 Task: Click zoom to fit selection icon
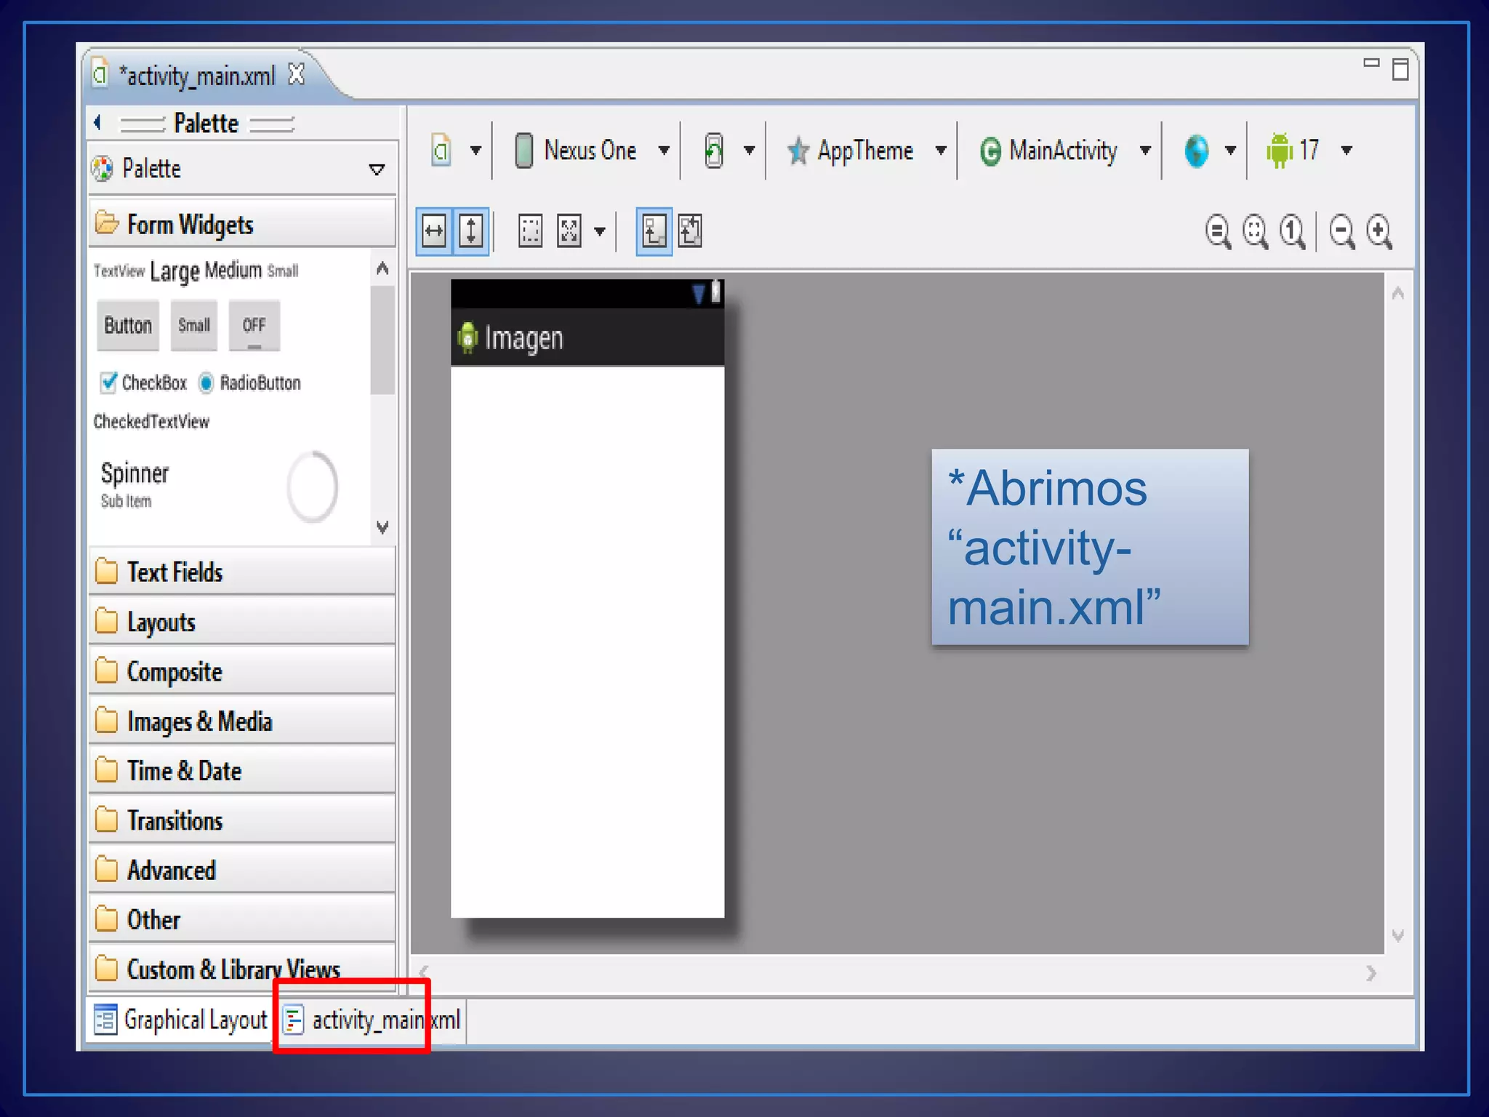[x=1256, y=232]
